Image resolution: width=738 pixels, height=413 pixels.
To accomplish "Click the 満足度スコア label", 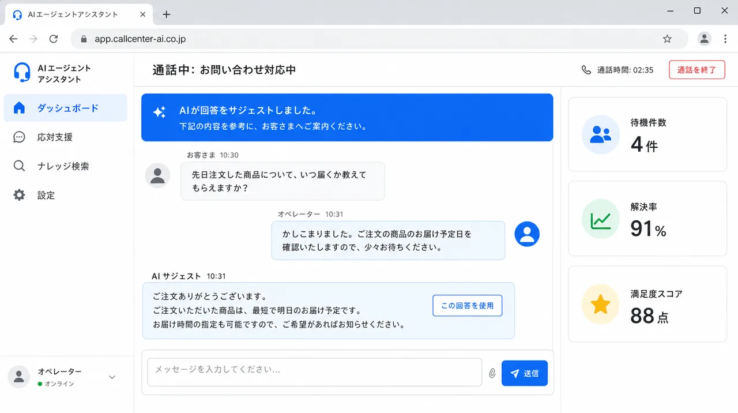I will tap(657, 294).
